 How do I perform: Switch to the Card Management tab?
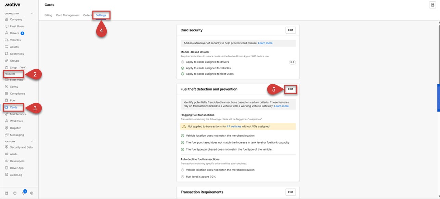click(67, 15)
